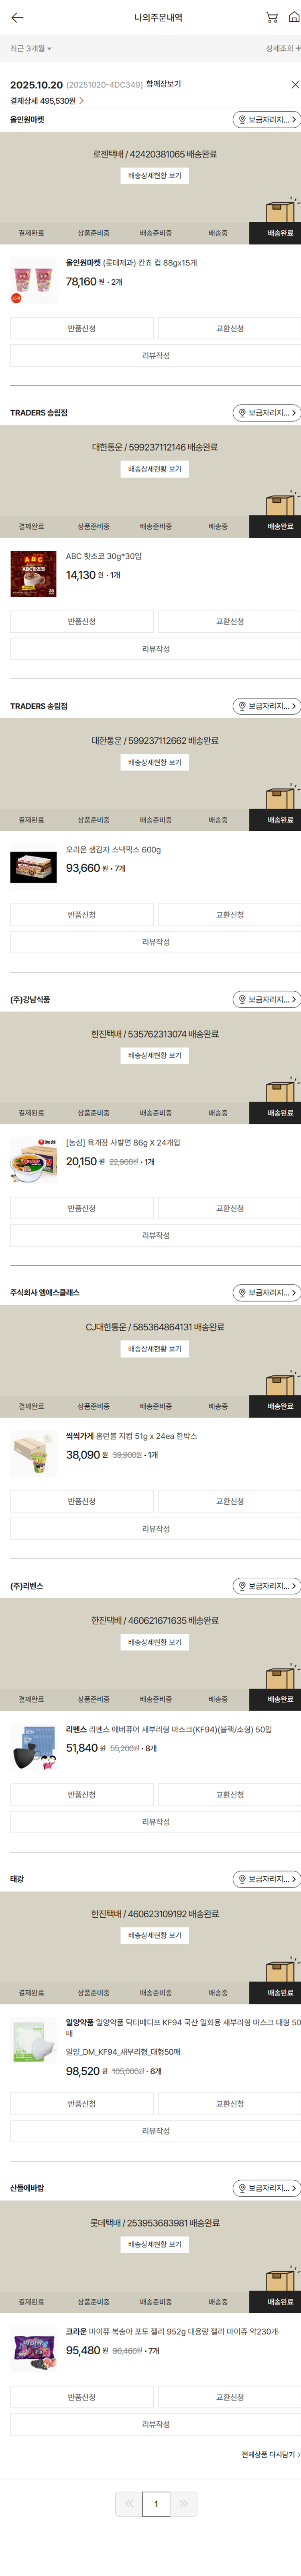Viewport: 301px width, 2576px height.
Task: Click the (주)리벤스 보금자리지 location pin button
Action: click(266, 1586)
